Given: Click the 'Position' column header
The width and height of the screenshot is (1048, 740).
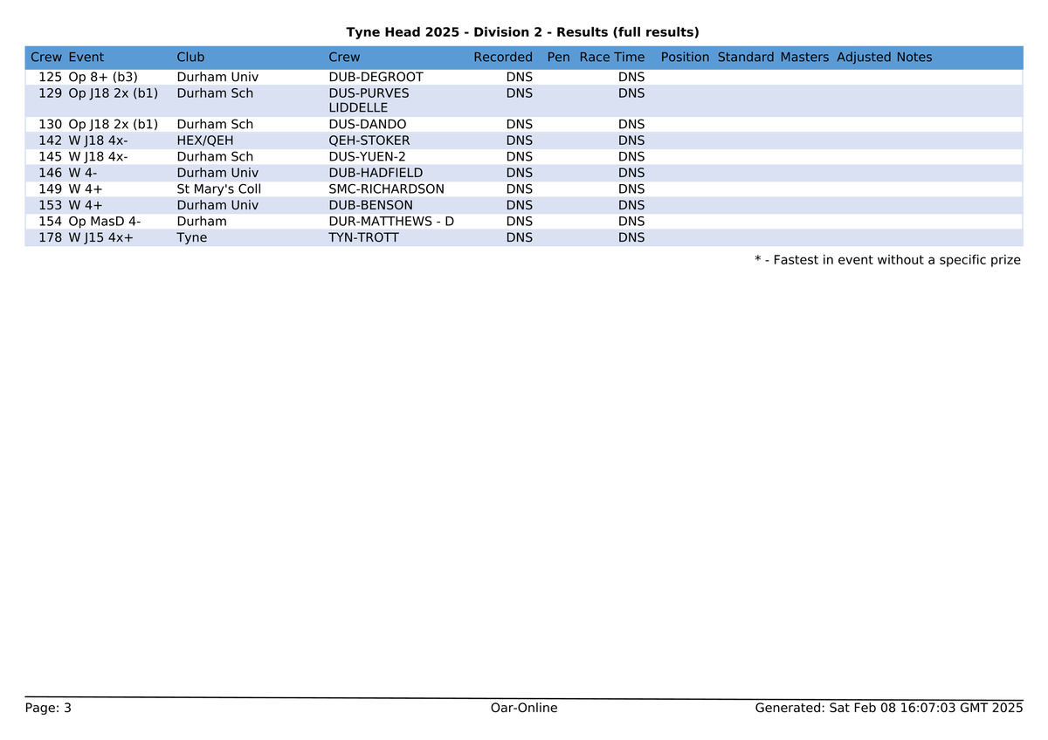Looking at the screenshot, I should [x=686, y=58].
